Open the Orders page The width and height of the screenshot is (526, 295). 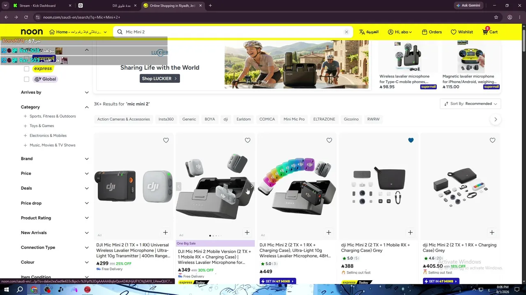(x=431, y=32)
